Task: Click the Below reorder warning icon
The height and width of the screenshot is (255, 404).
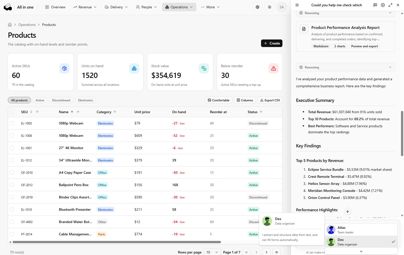Action: (274, 68)
